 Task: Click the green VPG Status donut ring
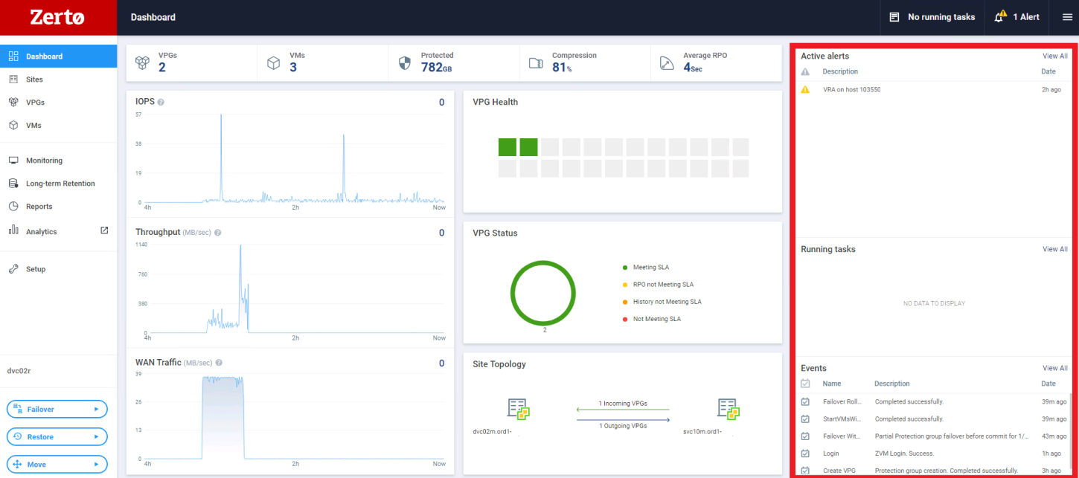tap(544, 294)
